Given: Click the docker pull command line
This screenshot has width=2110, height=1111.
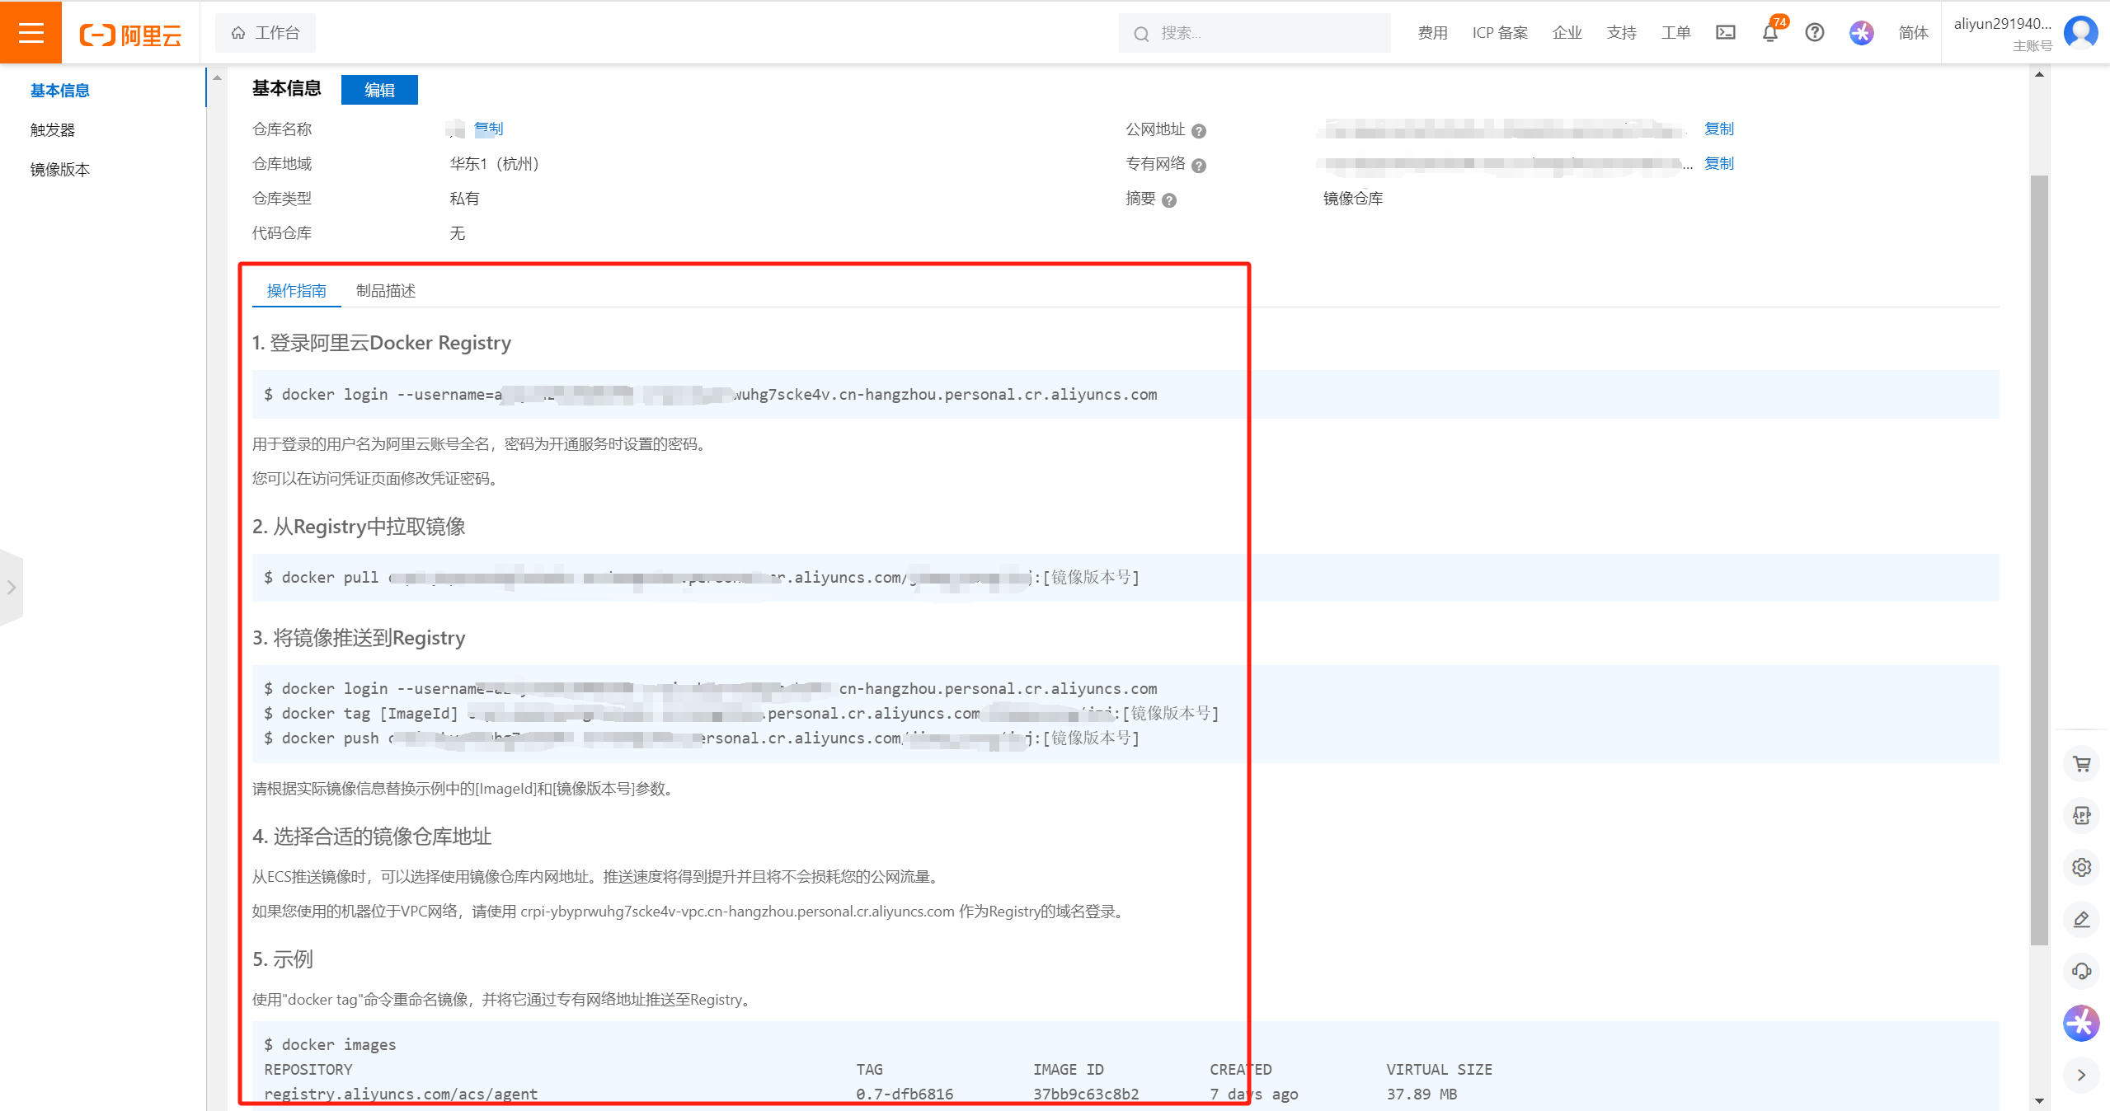Looking at the screenshot, I should [702, 578].
